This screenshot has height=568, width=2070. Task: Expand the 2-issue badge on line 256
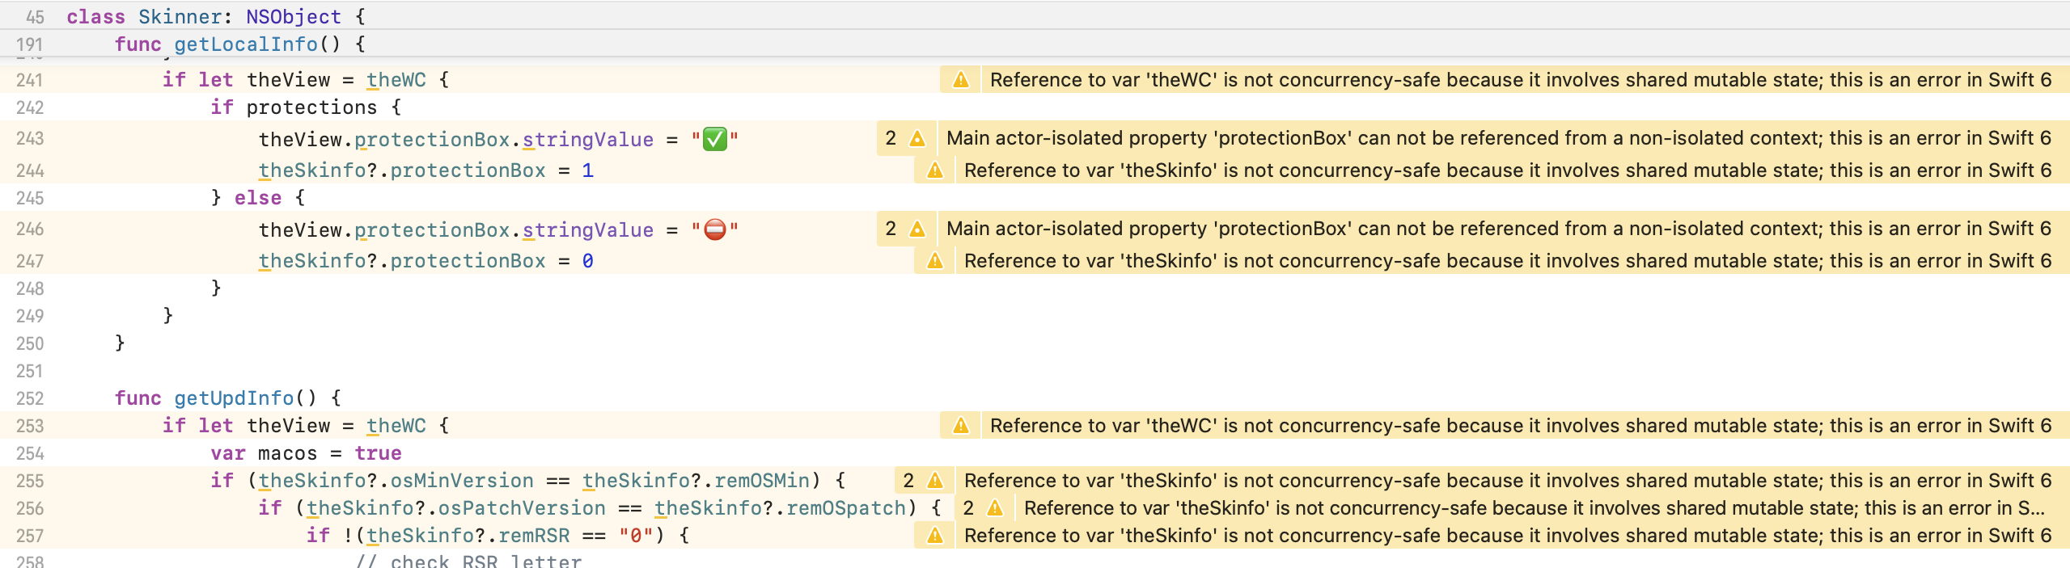pos(968,508)
